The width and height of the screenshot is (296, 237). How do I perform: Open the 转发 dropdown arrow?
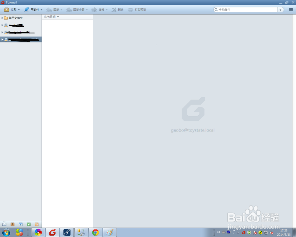click(107, 10)
